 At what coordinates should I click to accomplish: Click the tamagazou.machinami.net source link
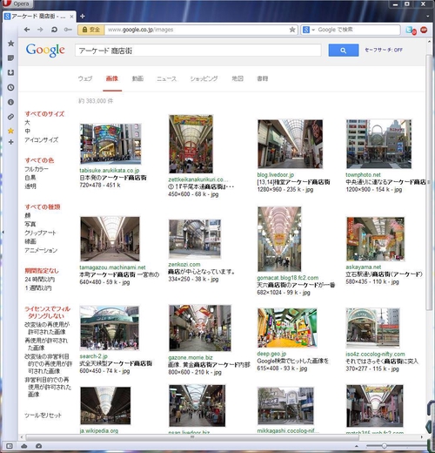tap(113, 267)
